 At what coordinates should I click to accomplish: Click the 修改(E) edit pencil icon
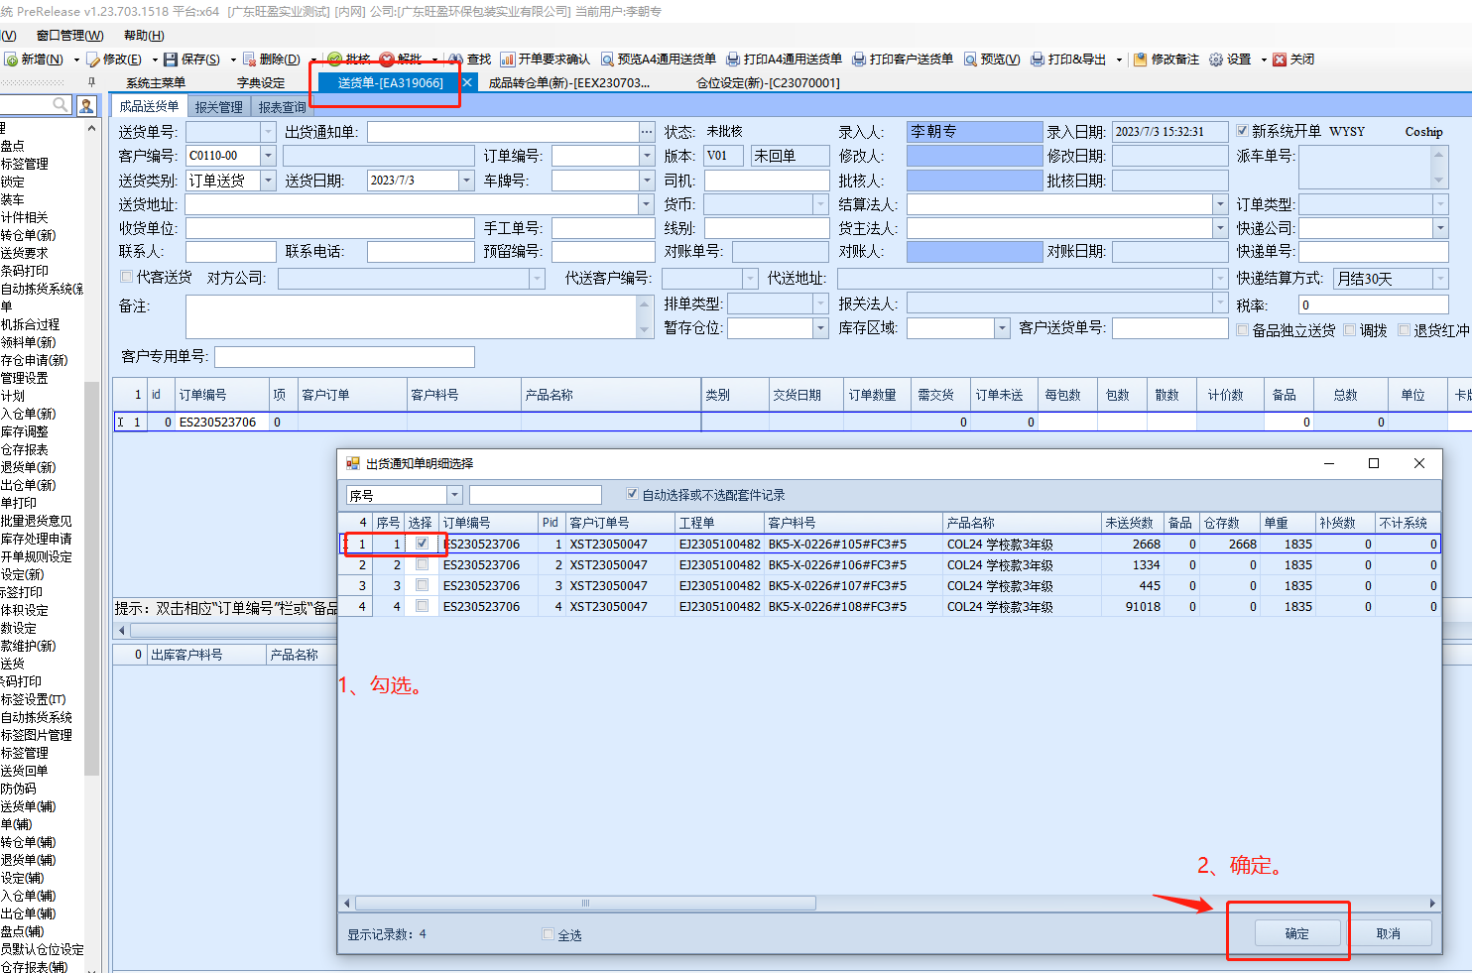93,60
